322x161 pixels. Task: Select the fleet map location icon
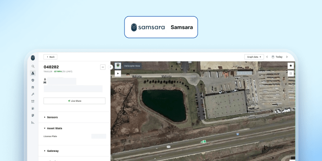tap(33, 73)
